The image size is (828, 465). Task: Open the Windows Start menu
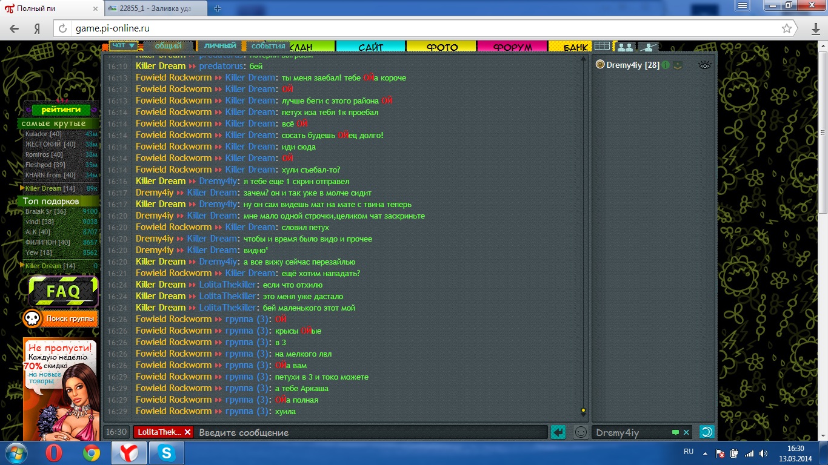17,452
